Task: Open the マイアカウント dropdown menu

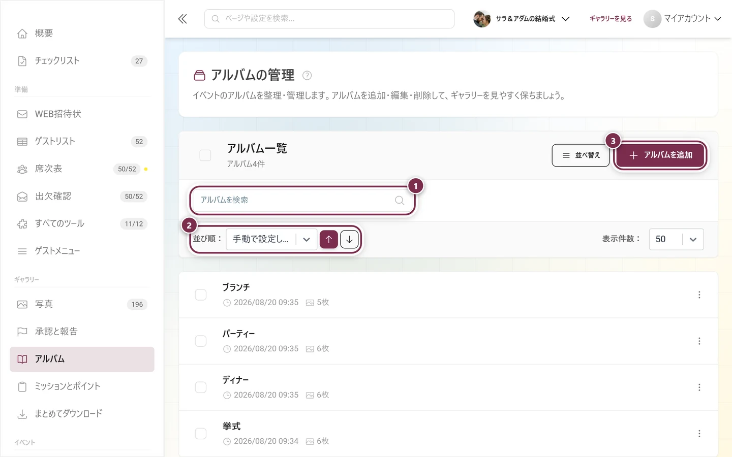Action: (x=682, y=19)
